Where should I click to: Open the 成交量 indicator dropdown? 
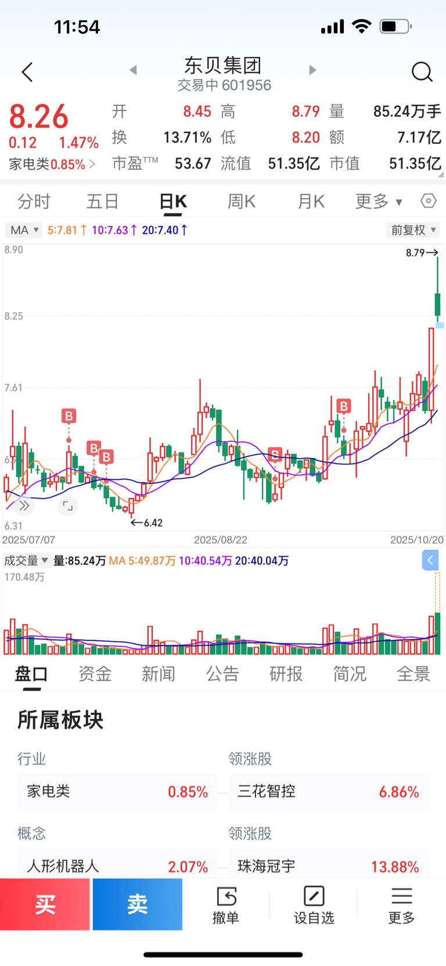coord(26,561)
